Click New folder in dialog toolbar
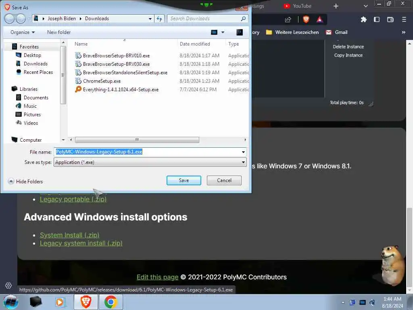This screenshot has width=413, height=310. pyautogui.click(x=59, y=32)
